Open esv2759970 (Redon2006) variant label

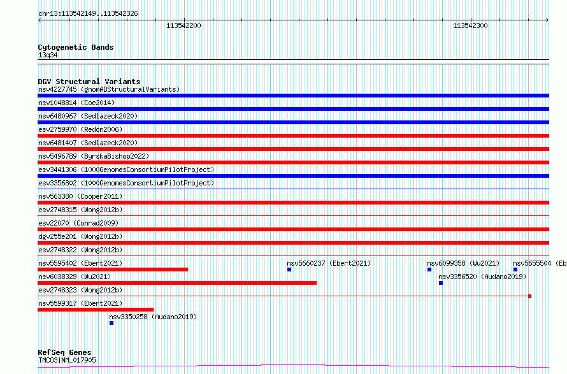[x=80, y=129]
